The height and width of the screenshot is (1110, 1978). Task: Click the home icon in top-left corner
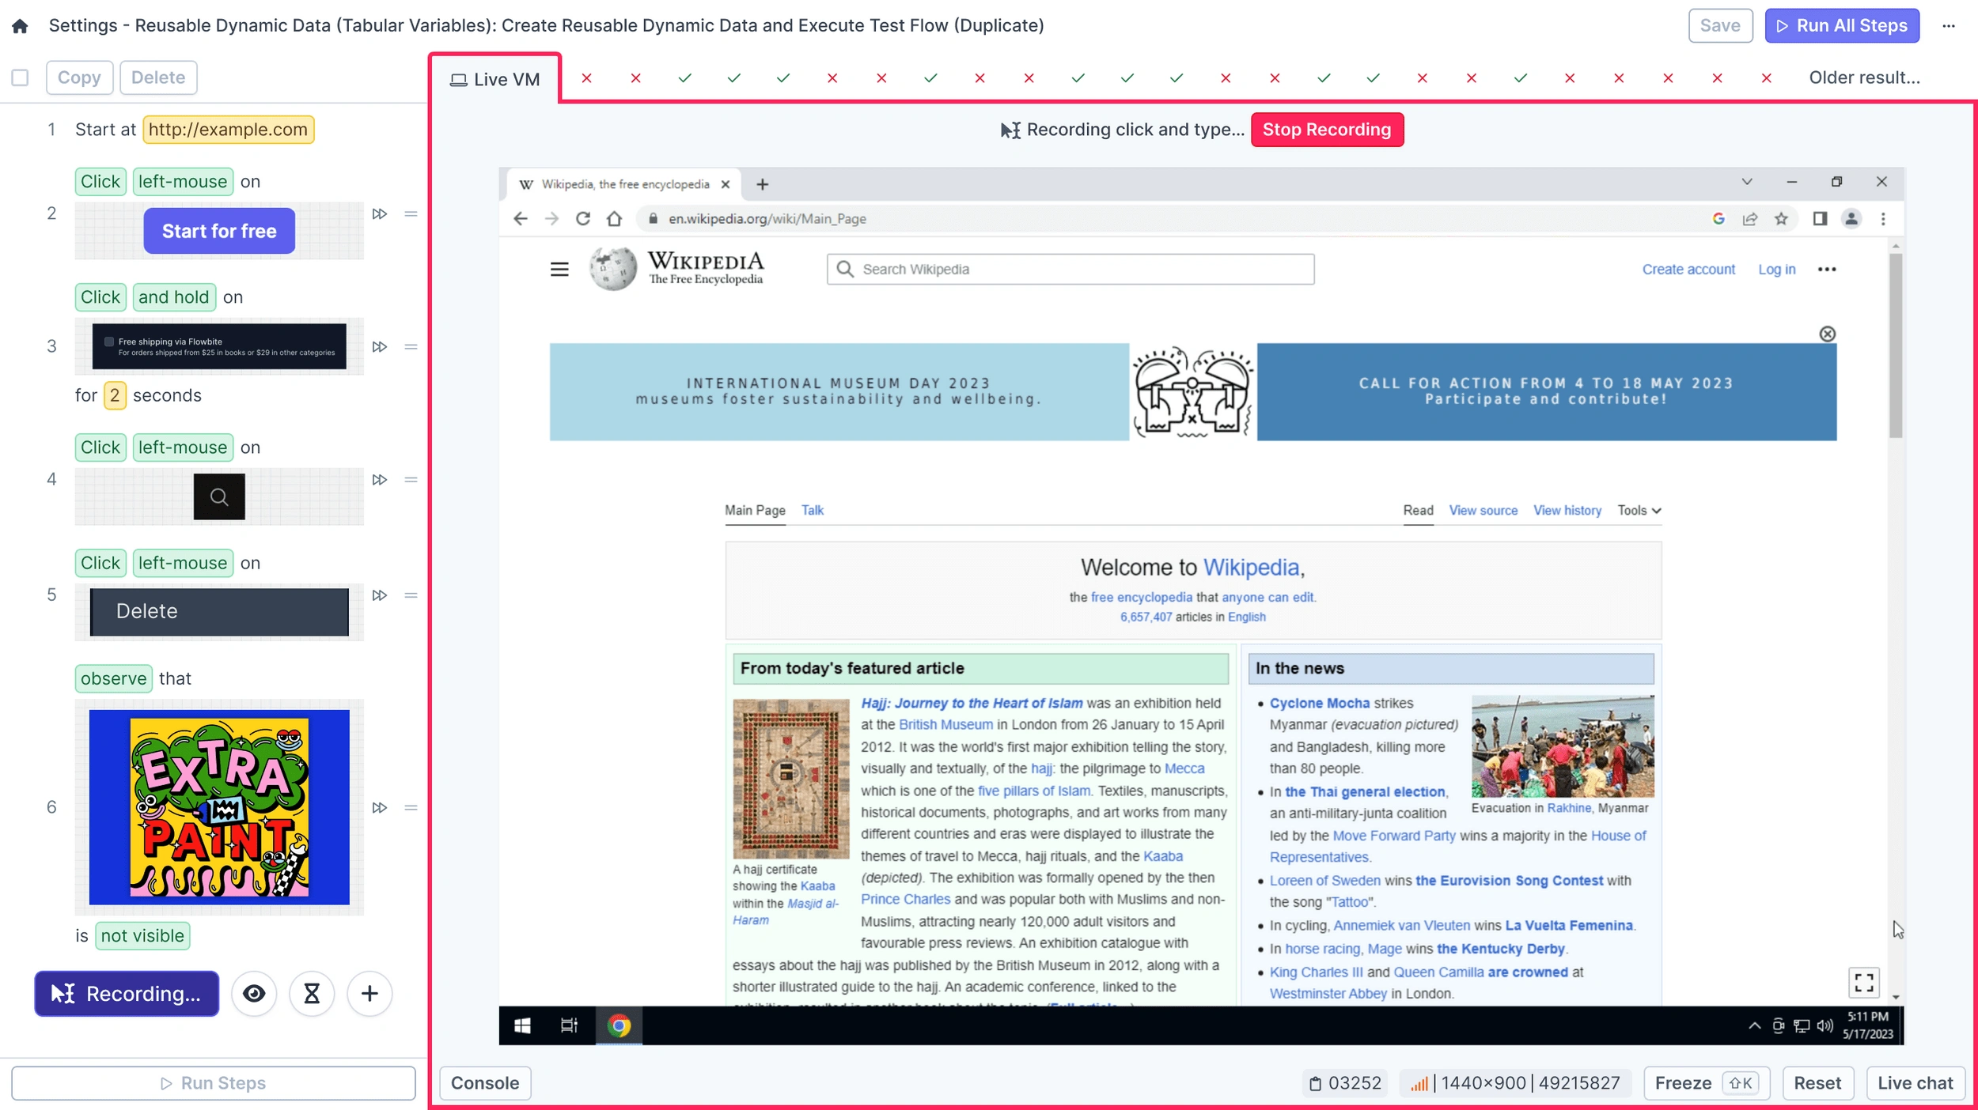(x=20, y=26)
